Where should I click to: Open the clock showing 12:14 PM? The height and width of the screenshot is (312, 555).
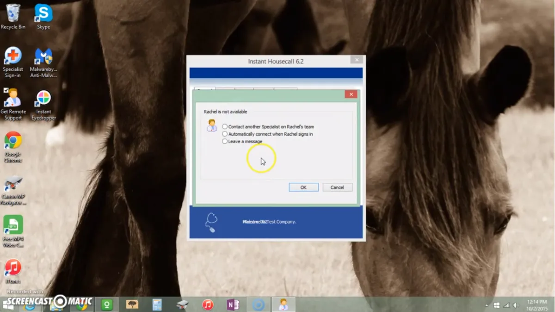click(537, 305)
